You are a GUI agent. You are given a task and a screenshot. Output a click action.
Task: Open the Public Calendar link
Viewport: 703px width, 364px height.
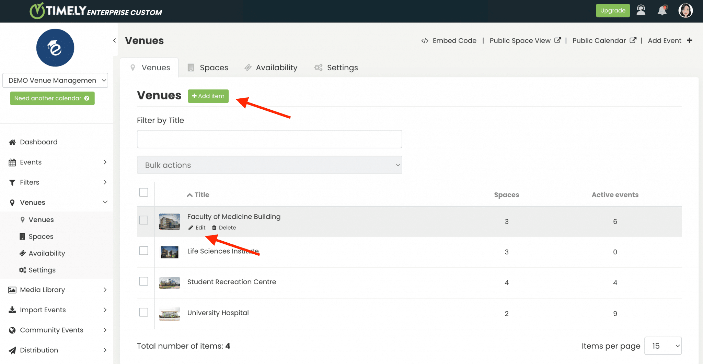click(599, 40)
